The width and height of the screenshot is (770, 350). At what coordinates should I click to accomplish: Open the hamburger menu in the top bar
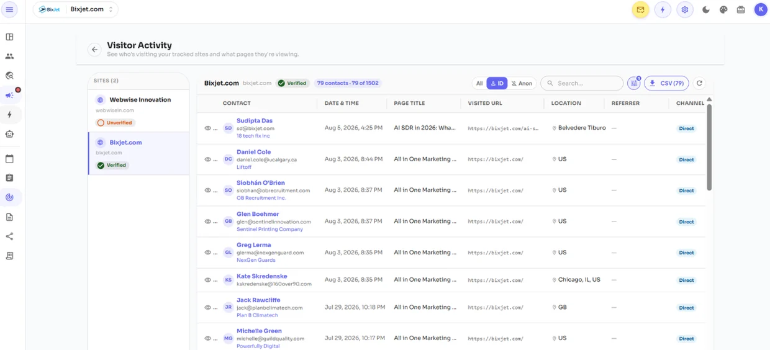pyautogui.click(x=9, y=9)
